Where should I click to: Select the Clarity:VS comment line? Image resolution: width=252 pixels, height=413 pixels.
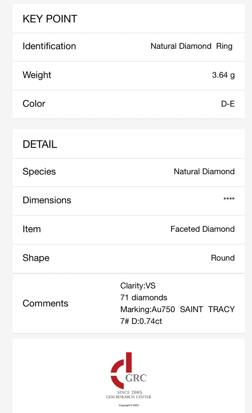point(138,286)
